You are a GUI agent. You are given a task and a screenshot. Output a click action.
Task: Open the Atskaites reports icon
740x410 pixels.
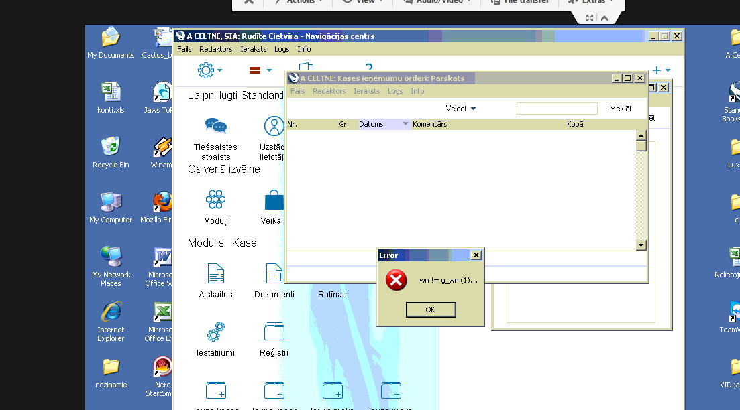215,274
